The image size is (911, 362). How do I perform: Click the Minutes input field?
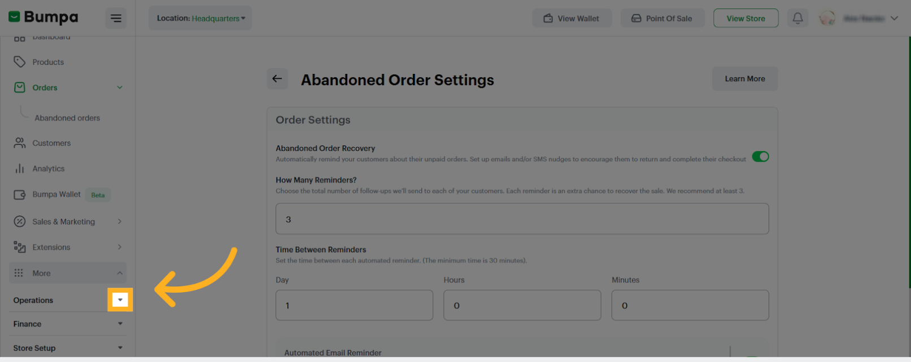690,305
